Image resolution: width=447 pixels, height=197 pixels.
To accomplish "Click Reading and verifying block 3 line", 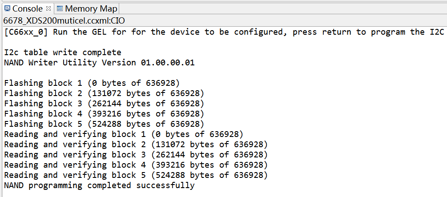I will click(136, 154).
